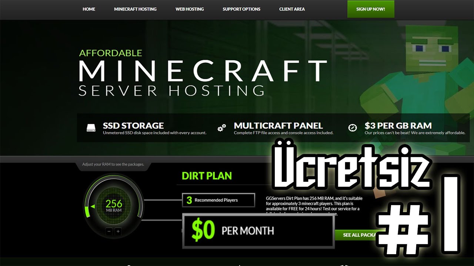This screenshot has height=266, width=474.
Task: Click 'Our prices can't be beat' text
Action: coord(415,133)
